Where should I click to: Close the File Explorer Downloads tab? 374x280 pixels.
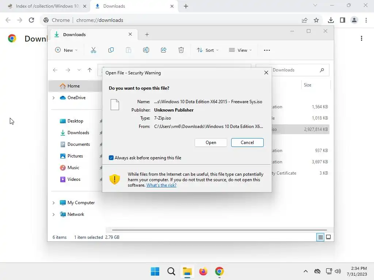coord(130,34)
